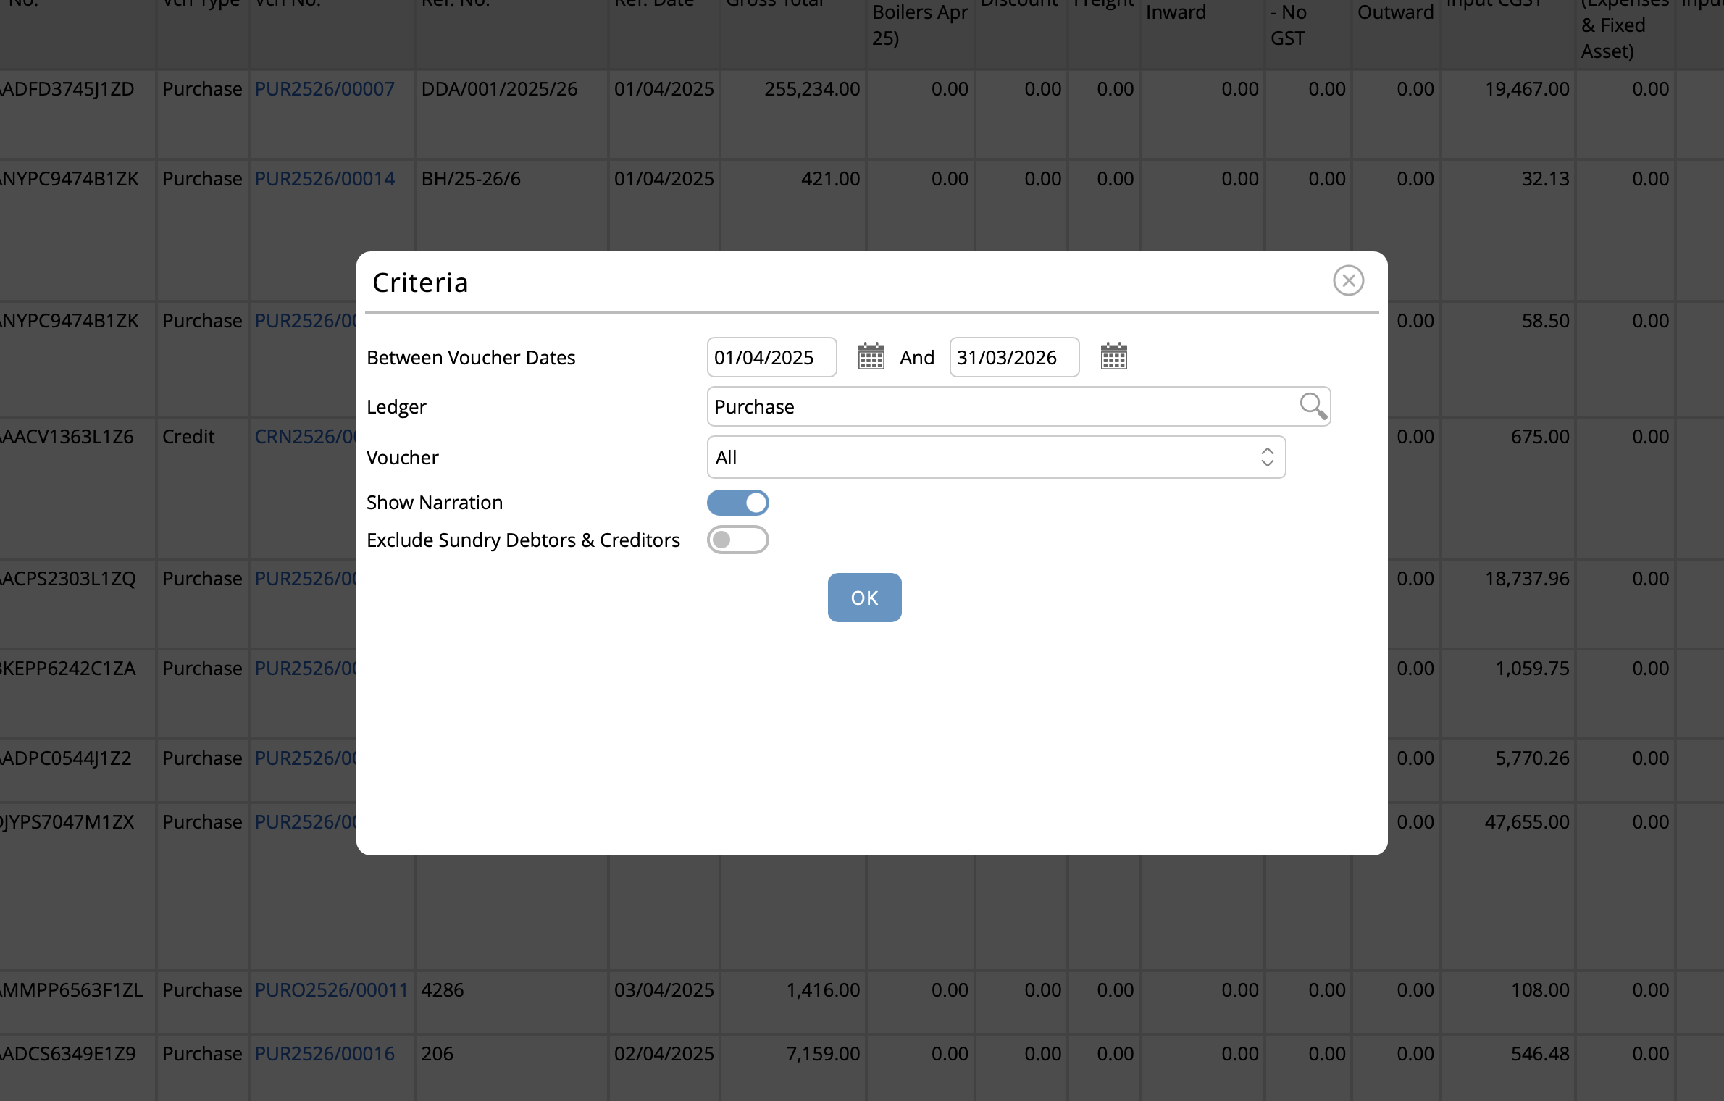Click gross total 7,159.00
This screenshot has height=1101, width=1724.
823,1054
